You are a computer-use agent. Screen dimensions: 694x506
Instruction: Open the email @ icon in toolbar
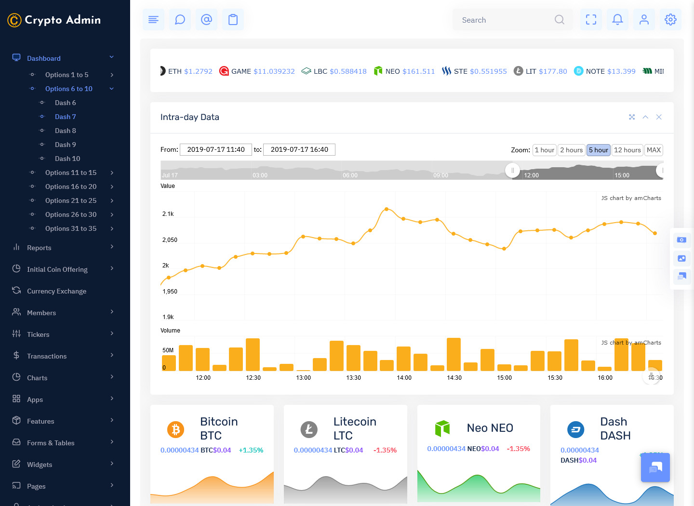(206, 20)
